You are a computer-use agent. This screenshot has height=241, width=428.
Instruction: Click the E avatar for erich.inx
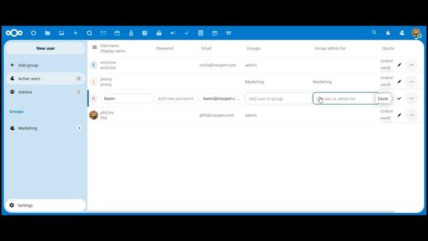tap(94, 65)
